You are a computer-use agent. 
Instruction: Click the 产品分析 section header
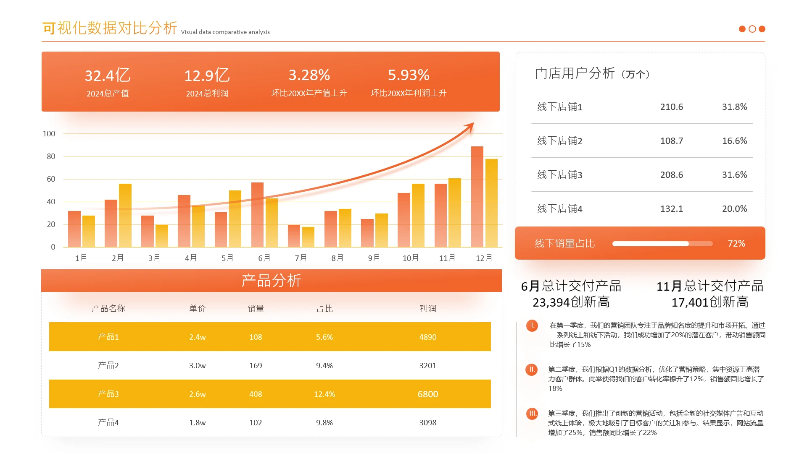271,281
